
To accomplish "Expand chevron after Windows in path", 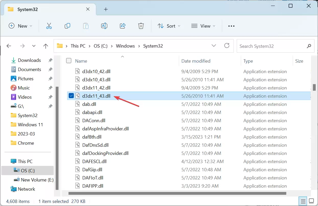I will click(x=139, y=46).
